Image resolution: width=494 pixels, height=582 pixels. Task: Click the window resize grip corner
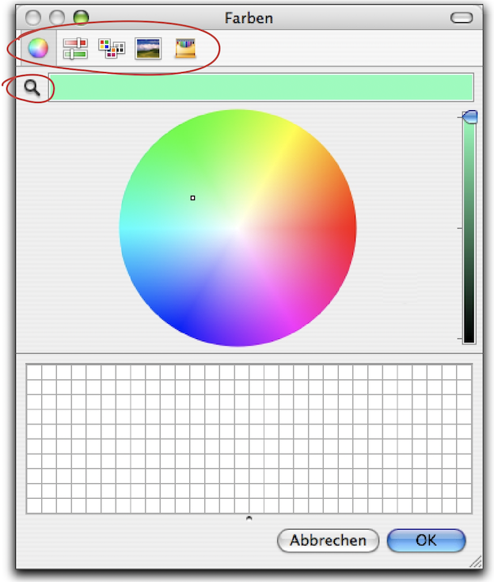tap(476, 561)
